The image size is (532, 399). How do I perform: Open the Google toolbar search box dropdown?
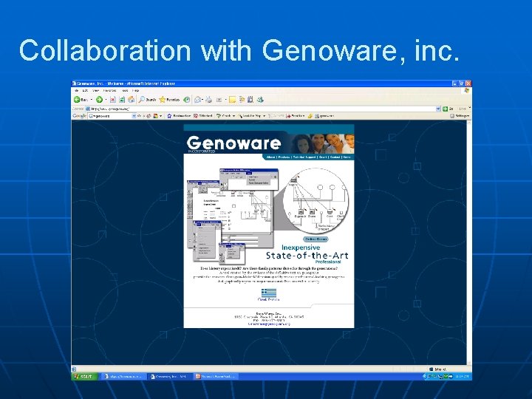coord(134,116)
